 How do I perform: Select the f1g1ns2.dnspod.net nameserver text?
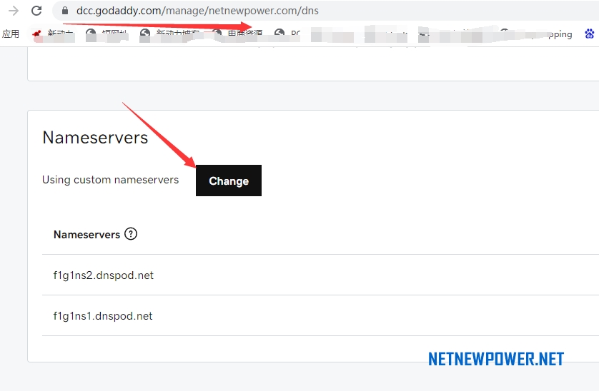pyautogui.click(x=103, y=275)
